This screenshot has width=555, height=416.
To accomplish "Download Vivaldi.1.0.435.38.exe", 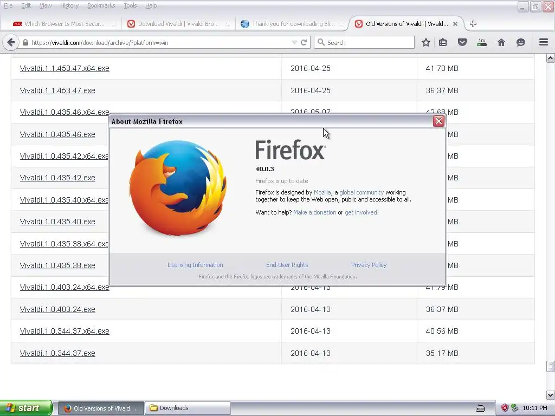I will point(57,265).
